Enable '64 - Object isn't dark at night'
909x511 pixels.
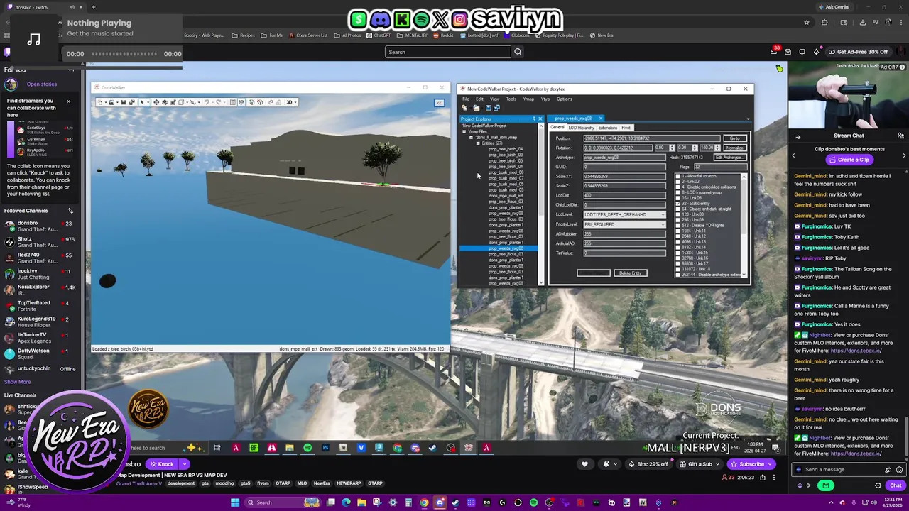[x=677, y=209]
